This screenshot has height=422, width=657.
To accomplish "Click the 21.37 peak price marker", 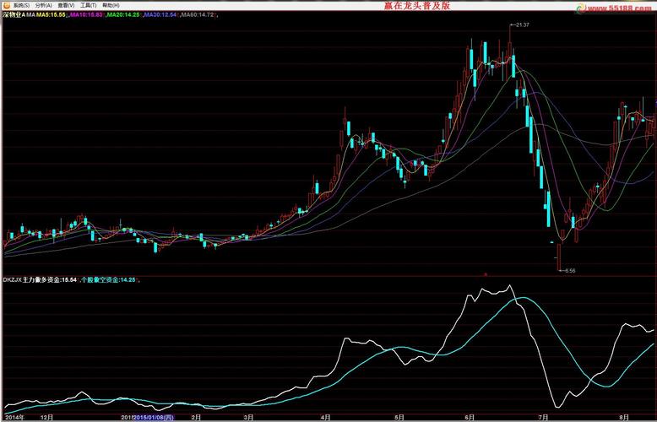I will tap(521, 25).
